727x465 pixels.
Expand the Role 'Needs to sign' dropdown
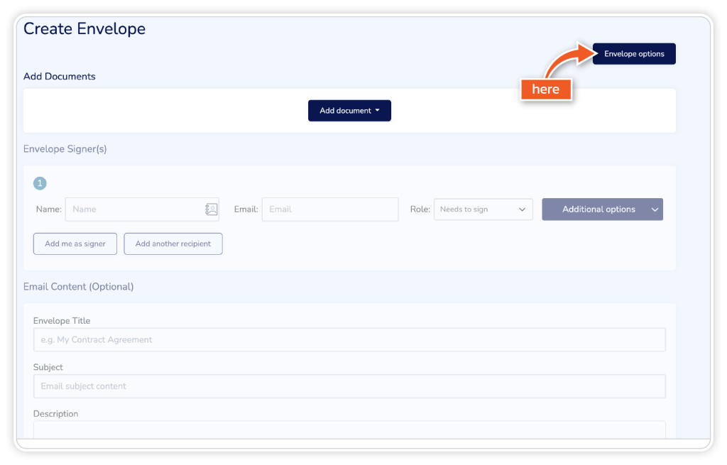[x=483, y=209]
